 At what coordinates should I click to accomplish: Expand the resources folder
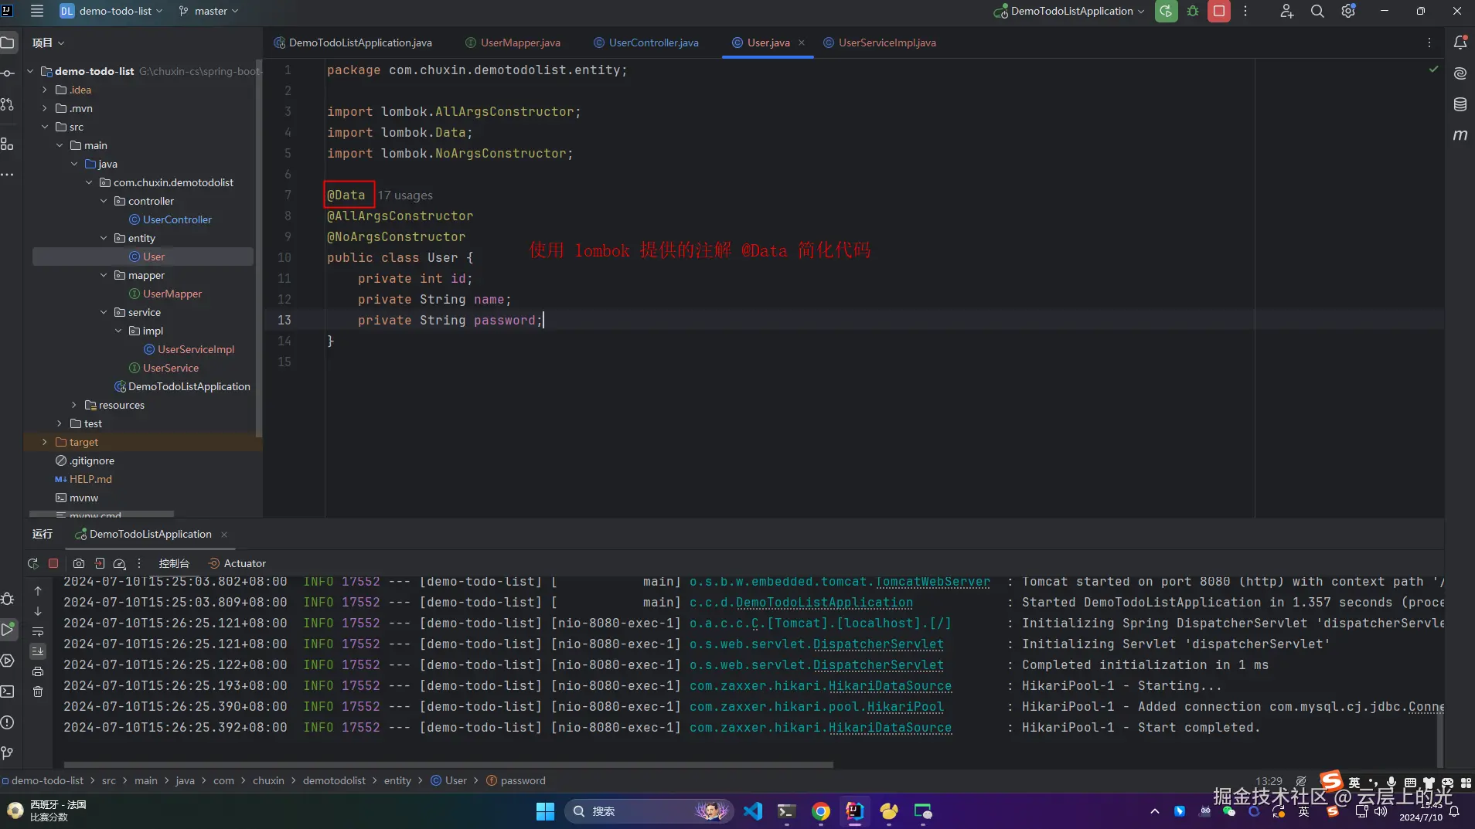click(x=74, y=405)
